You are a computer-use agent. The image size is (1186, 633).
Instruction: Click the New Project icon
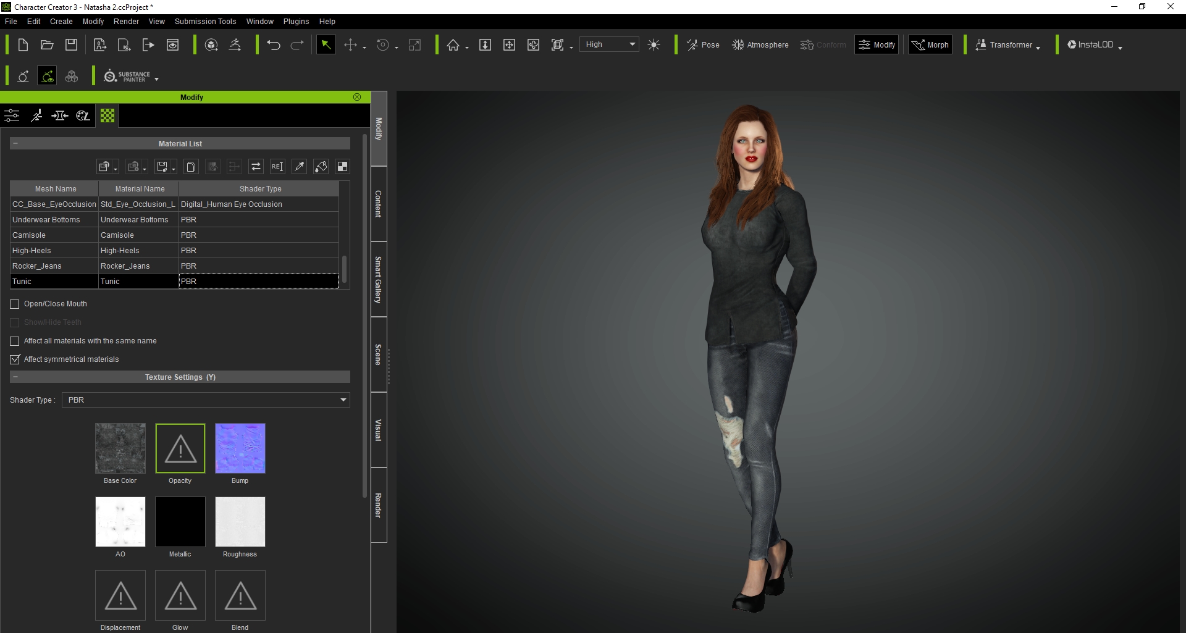pyautogui.click(x=23, y=44)
